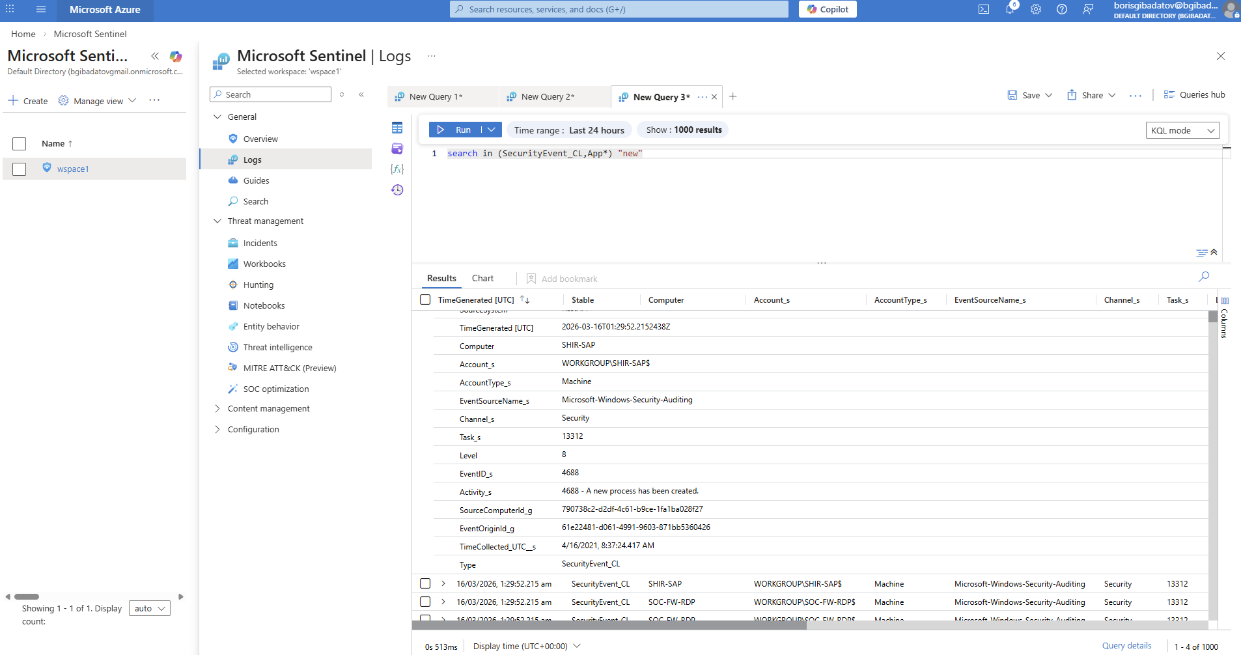
Task: Open the Azure notifications bell
Action: [1010, 9]
